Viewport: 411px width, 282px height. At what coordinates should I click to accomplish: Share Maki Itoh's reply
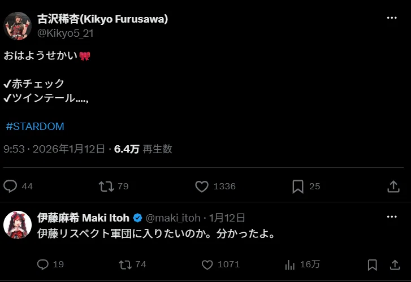click(395, 264)
